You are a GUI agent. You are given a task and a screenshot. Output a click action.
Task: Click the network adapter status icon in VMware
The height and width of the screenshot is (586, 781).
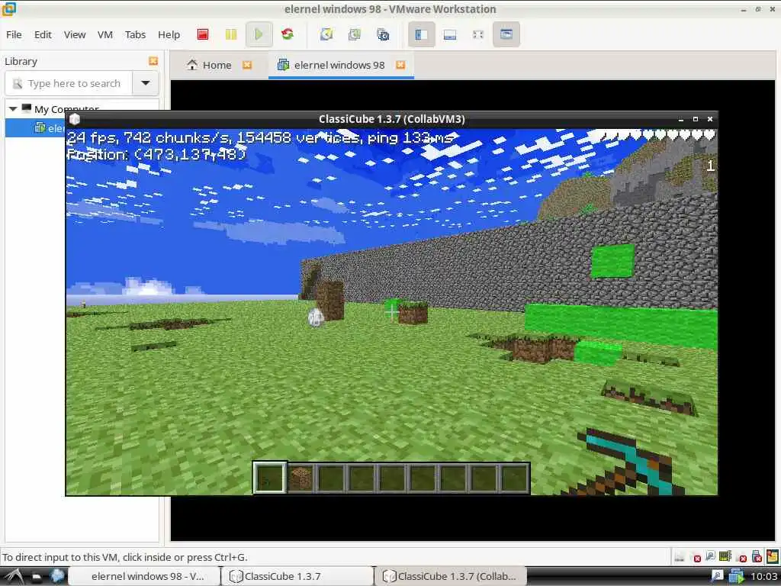tap(710, 556)
